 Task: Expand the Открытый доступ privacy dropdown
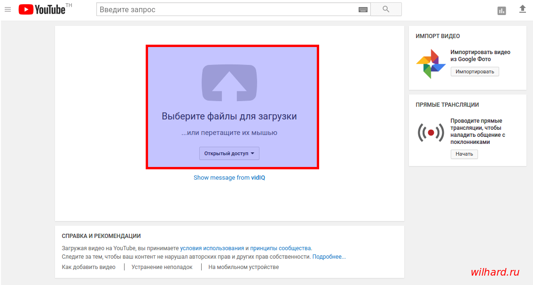click(x=229, y=154)
